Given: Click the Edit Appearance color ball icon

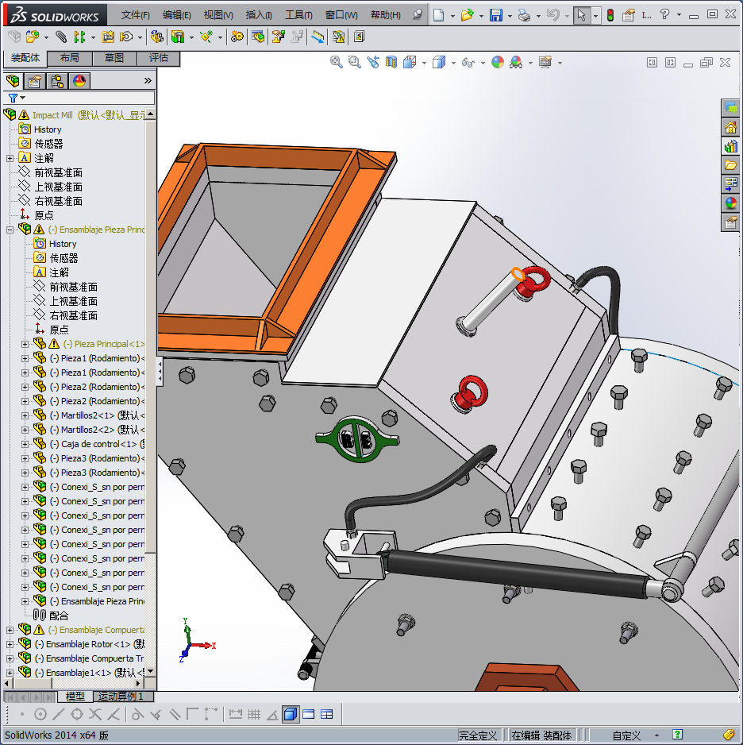Looking at the screenshot, I should (498, 63).
